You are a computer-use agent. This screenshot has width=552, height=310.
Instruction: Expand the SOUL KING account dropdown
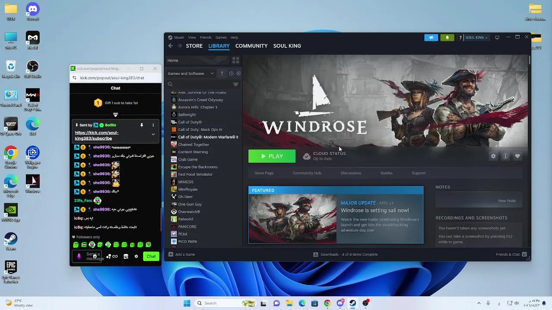[476, 37]
